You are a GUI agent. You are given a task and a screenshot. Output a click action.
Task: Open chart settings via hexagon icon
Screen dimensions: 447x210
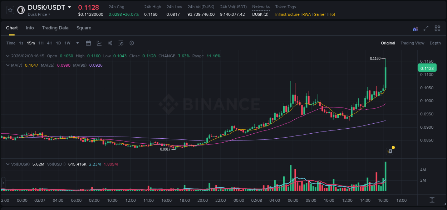[132, 43]
